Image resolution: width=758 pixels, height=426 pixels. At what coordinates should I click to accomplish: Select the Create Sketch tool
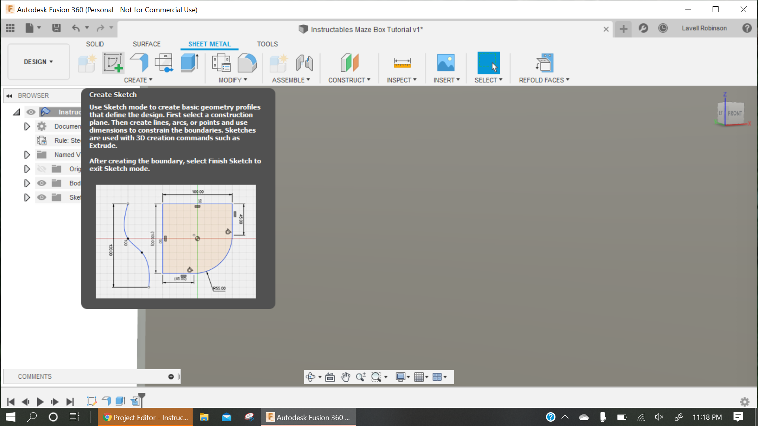click(113, 63)
